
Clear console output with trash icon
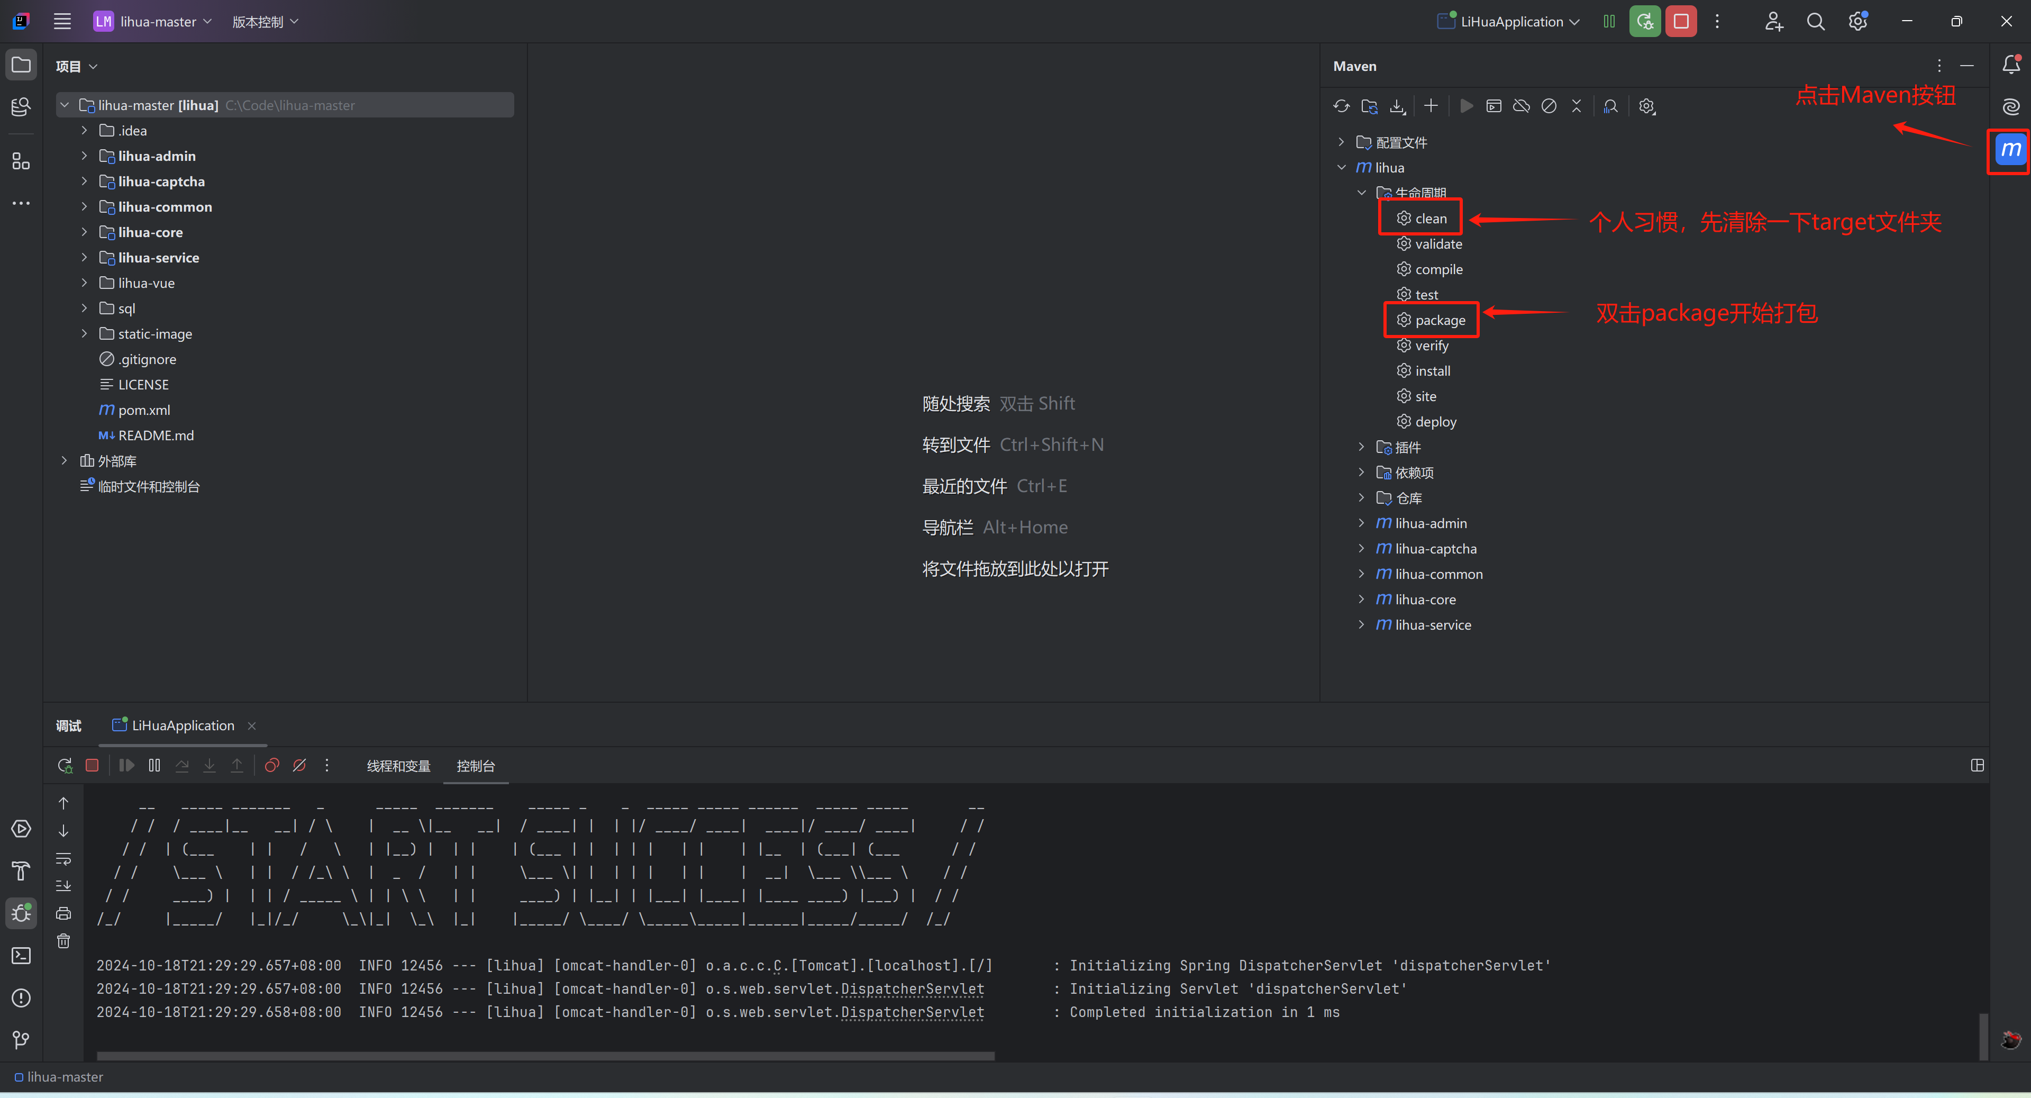click(x=64, y=940)
